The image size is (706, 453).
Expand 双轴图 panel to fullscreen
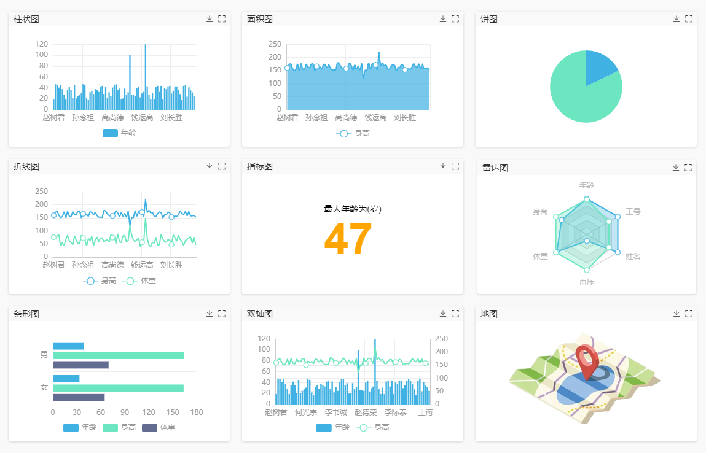click(455, 314)
